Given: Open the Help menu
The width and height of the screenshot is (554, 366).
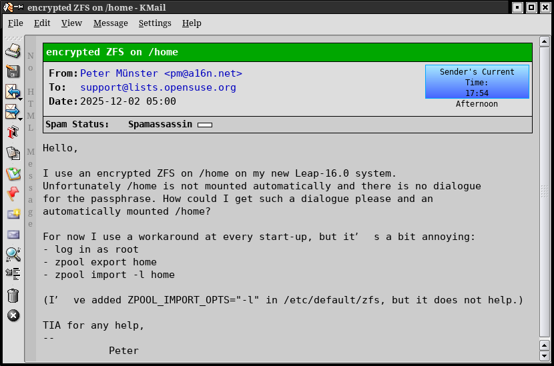Looking at the screenshot, I should 192,23.
